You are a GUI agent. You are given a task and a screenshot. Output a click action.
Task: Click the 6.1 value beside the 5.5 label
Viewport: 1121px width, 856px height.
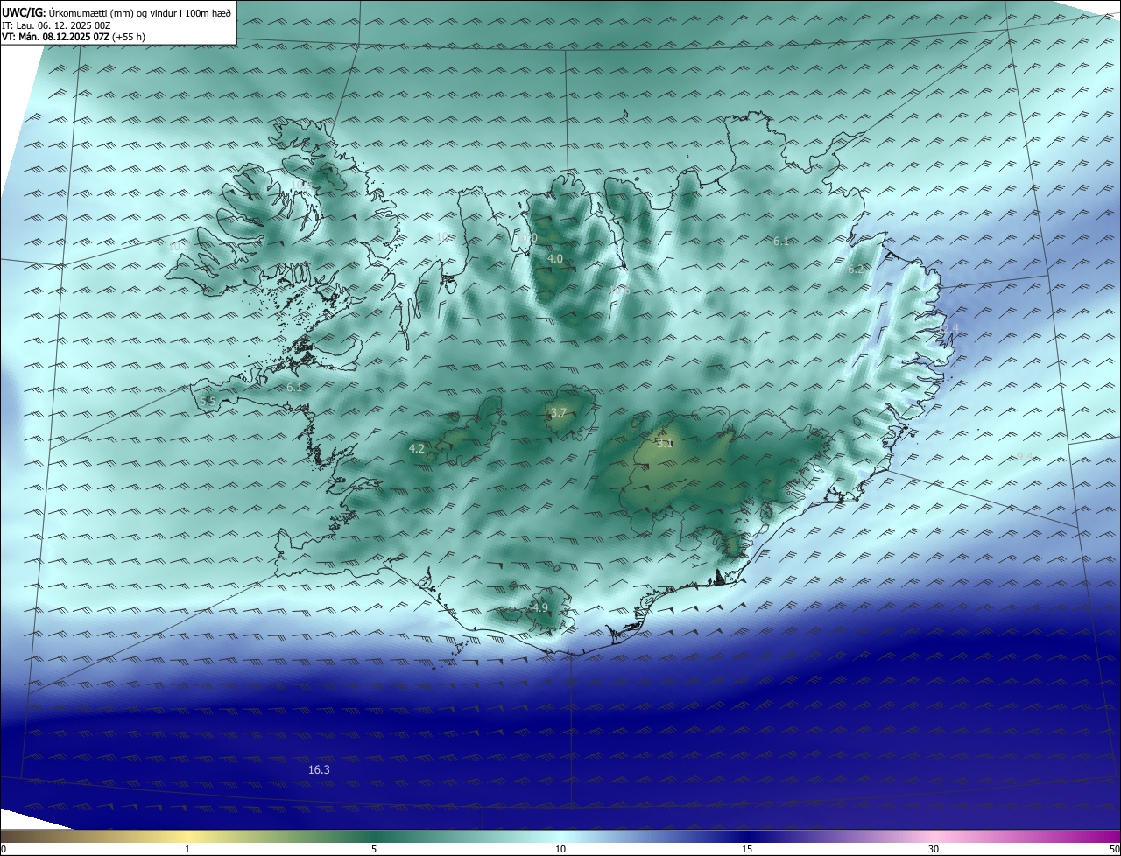point(294,387)
